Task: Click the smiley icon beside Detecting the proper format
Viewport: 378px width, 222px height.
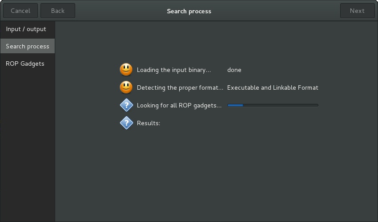Action: click(126, 87)
